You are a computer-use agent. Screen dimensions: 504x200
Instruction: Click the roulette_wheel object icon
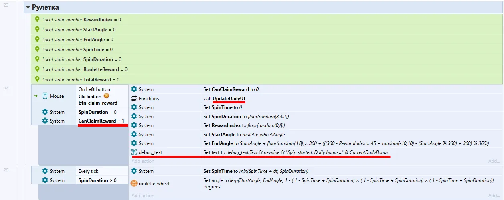click(134, 183)
